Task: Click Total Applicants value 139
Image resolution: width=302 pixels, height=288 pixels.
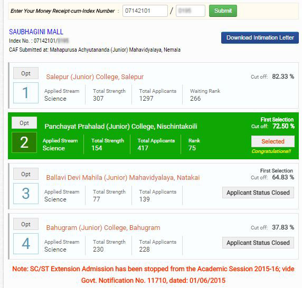Action: [145, 199]
